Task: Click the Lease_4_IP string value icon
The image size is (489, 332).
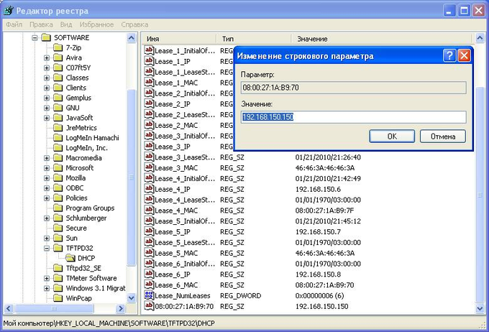Action: 150,189
